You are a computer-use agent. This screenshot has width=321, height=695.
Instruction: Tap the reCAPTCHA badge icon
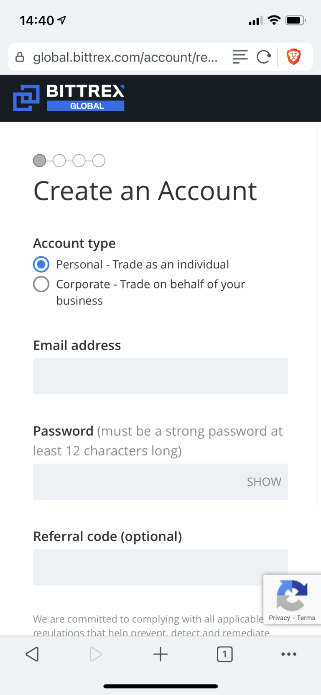(292, 595)
